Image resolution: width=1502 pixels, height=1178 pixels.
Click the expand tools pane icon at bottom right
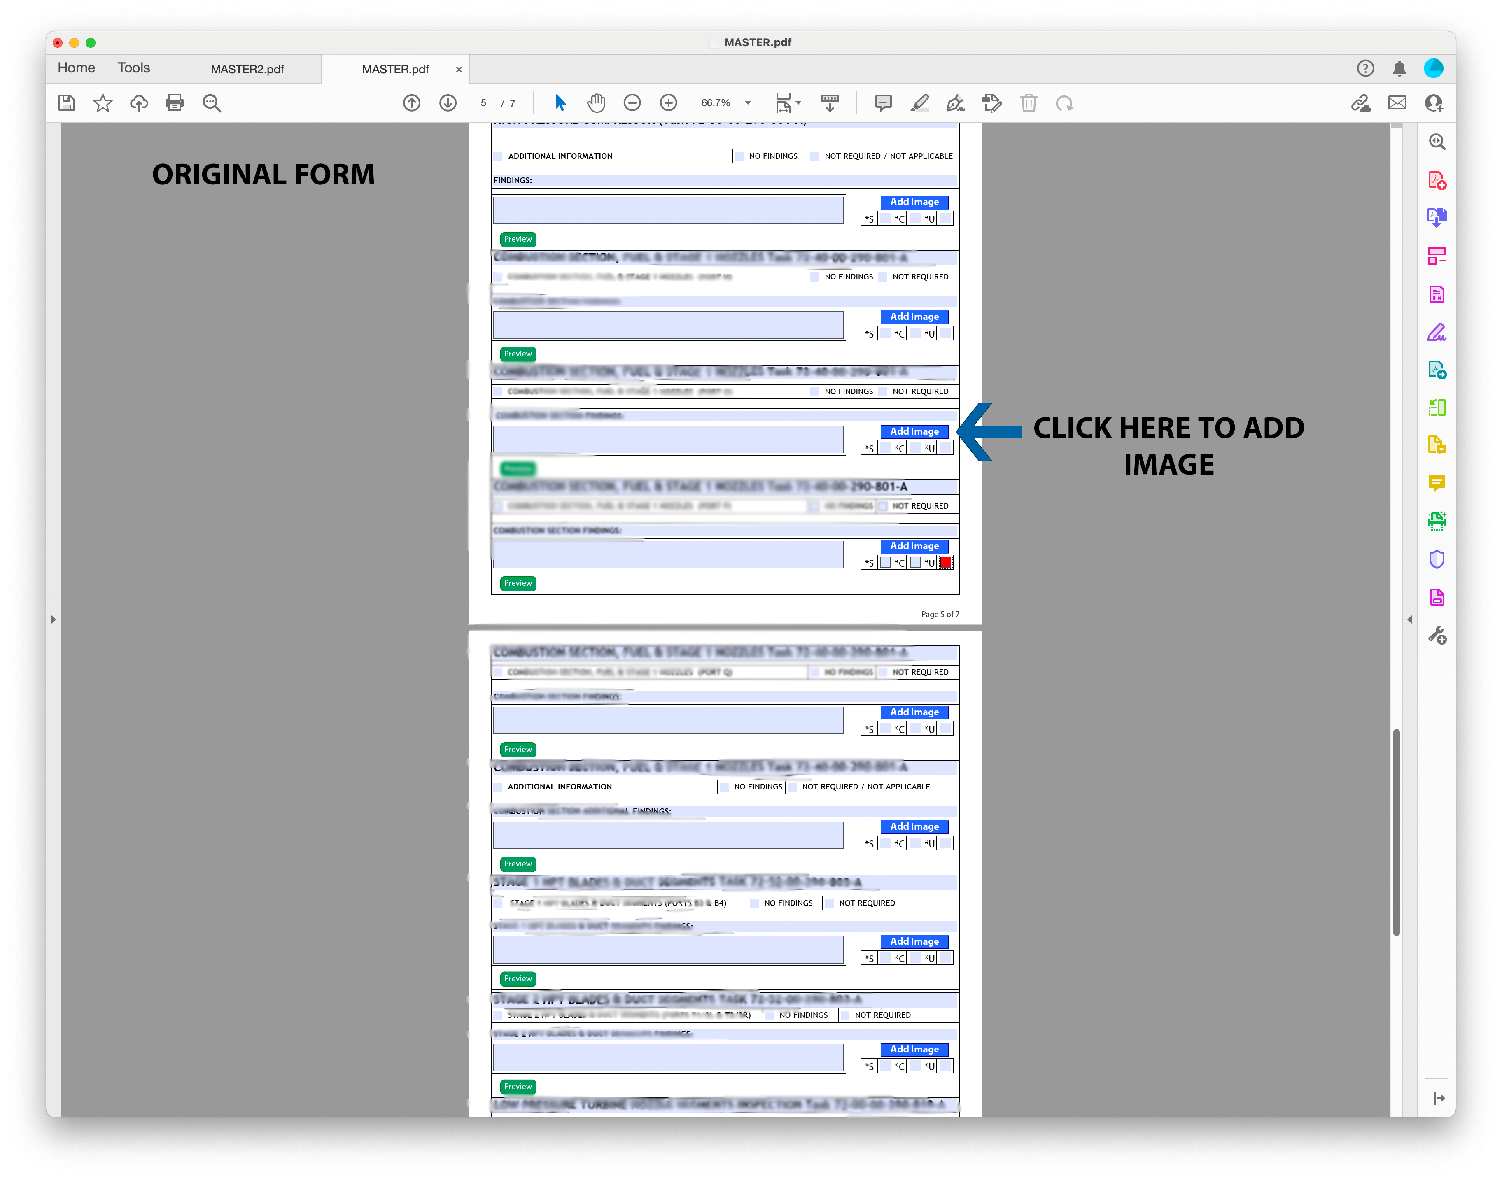tap(1439, 1098)
